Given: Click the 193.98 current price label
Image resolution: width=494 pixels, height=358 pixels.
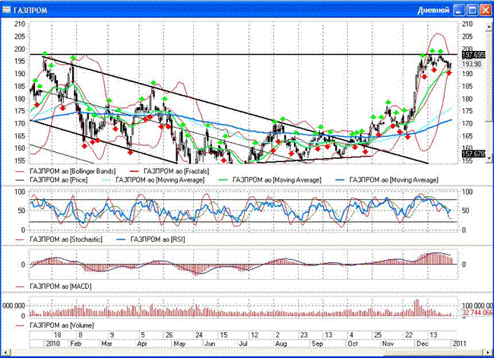Looking at the screenshot, I should (x=472, y=64).
